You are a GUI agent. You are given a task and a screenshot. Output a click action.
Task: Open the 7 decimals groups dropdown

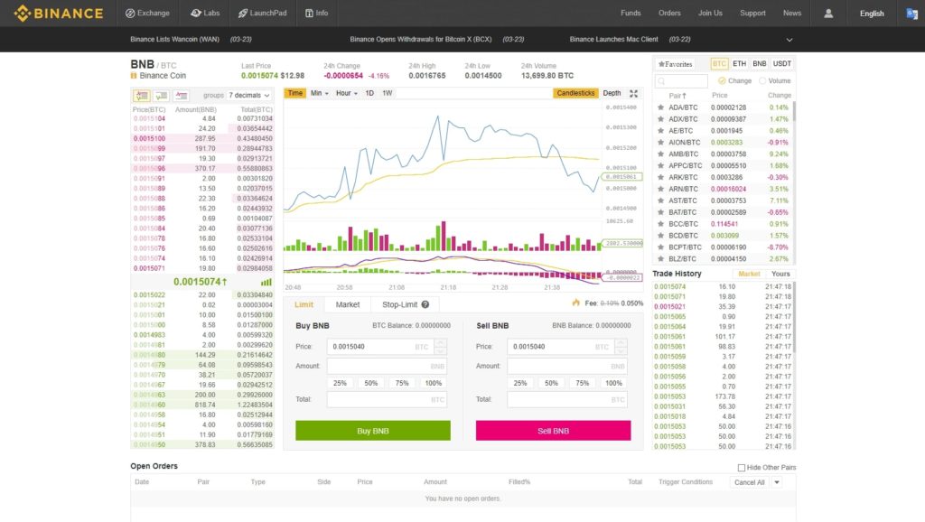249,96
